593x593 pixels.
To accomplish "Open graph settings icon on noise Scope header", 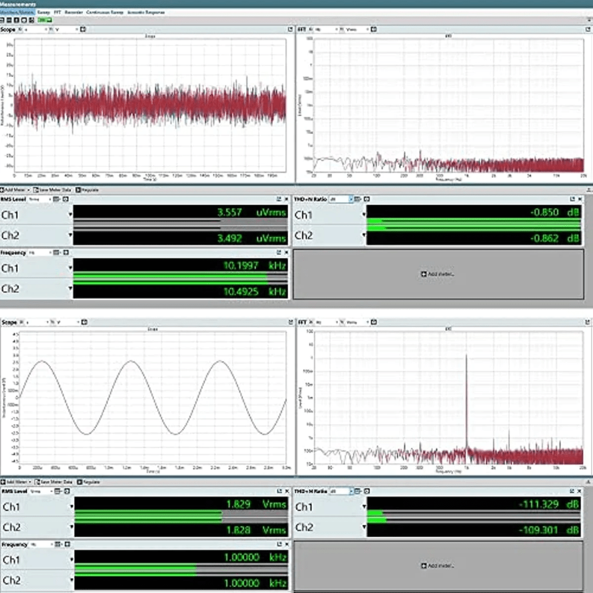I will tap(84, 29).
